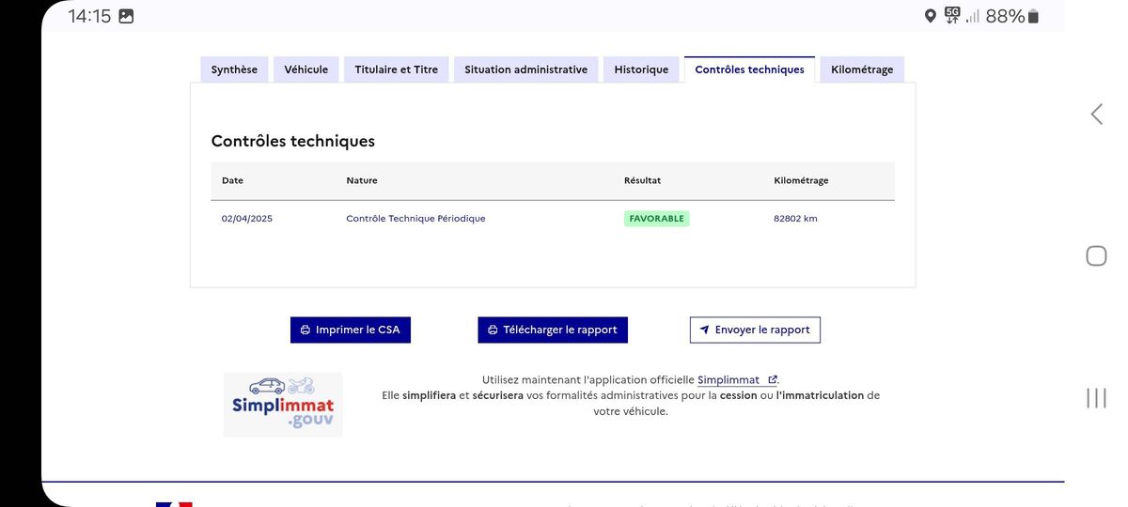
Task: Tap the cellular signal strength bars
Action: click(973, 16)
